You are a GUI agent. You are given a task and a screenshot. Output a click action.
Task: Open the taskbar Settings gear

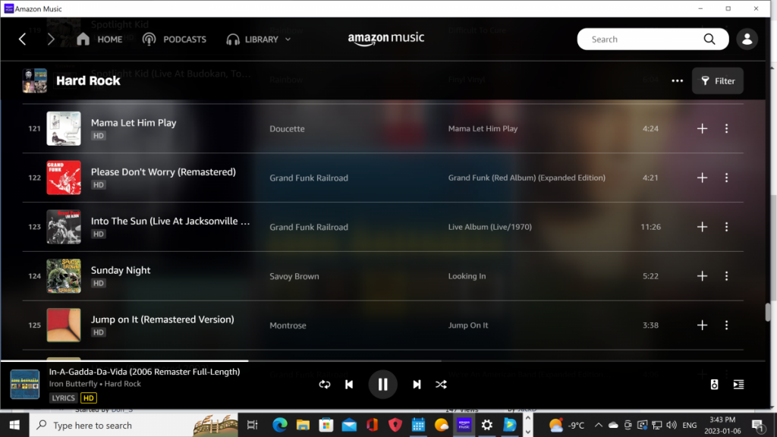click(487, 425)
